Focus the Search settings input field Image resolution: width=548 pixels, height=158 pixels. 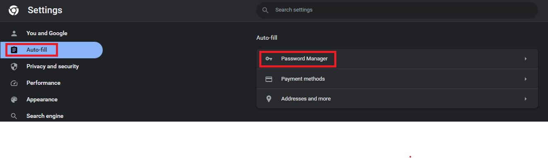point(397,10)
